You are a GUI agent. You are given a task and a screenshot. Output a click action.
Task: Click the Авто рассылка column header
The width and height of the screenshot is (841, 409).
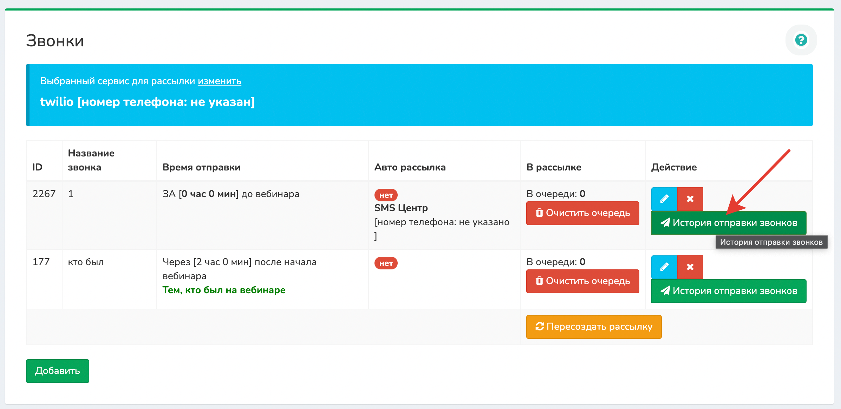tap(410, 167)
